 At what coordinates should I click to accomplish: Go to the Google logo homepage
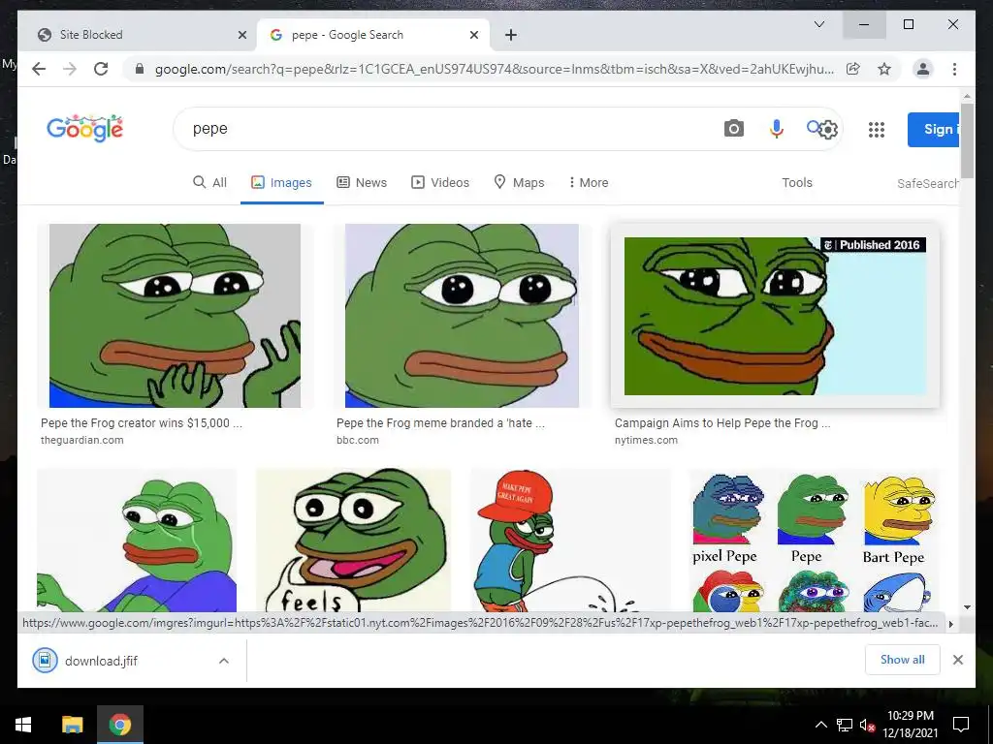point(85,129)
